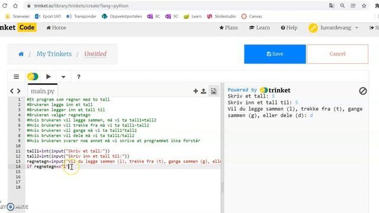Upload a file with the upload icon
The image size is (379, 213).
204,91
